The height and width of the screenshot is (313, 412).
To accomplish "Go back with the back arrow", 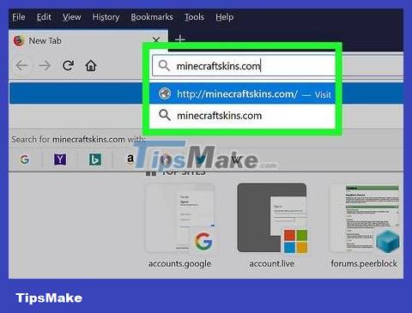I will tap(21, 65).
